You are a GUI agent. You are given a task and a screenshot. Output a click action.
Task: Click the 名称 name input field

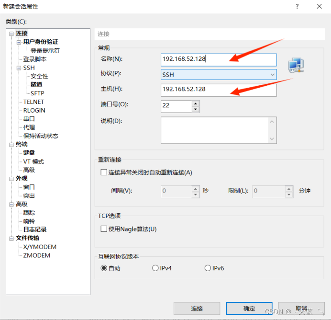219,60
